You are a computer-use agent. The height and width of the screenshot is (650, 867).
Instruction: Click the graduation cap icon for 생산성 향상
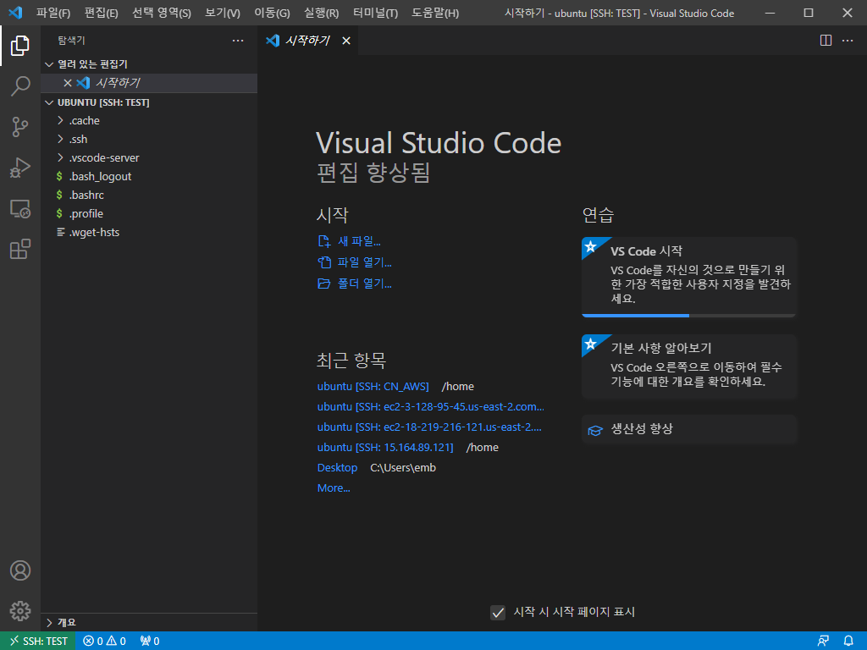[595, 430]
